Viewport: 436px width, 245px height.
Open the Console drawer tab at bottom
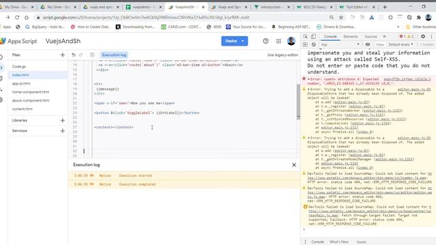[317, 242]
